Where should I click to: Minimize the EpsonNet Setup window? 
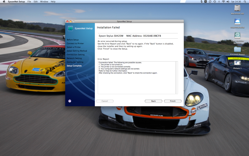pyautogui.click(x=71, y=21)
